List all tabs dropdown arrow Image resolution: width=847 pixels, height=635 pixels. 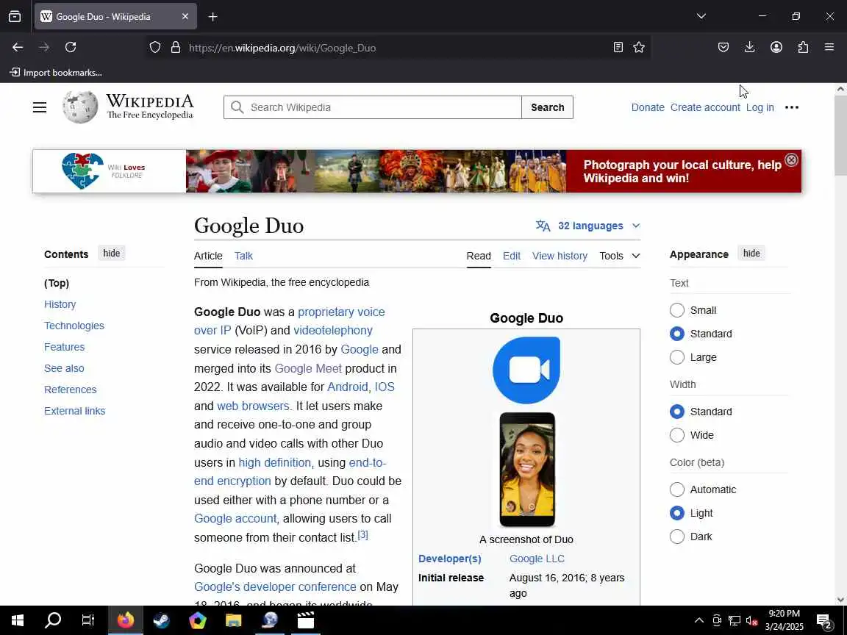[x=701, y=16]
